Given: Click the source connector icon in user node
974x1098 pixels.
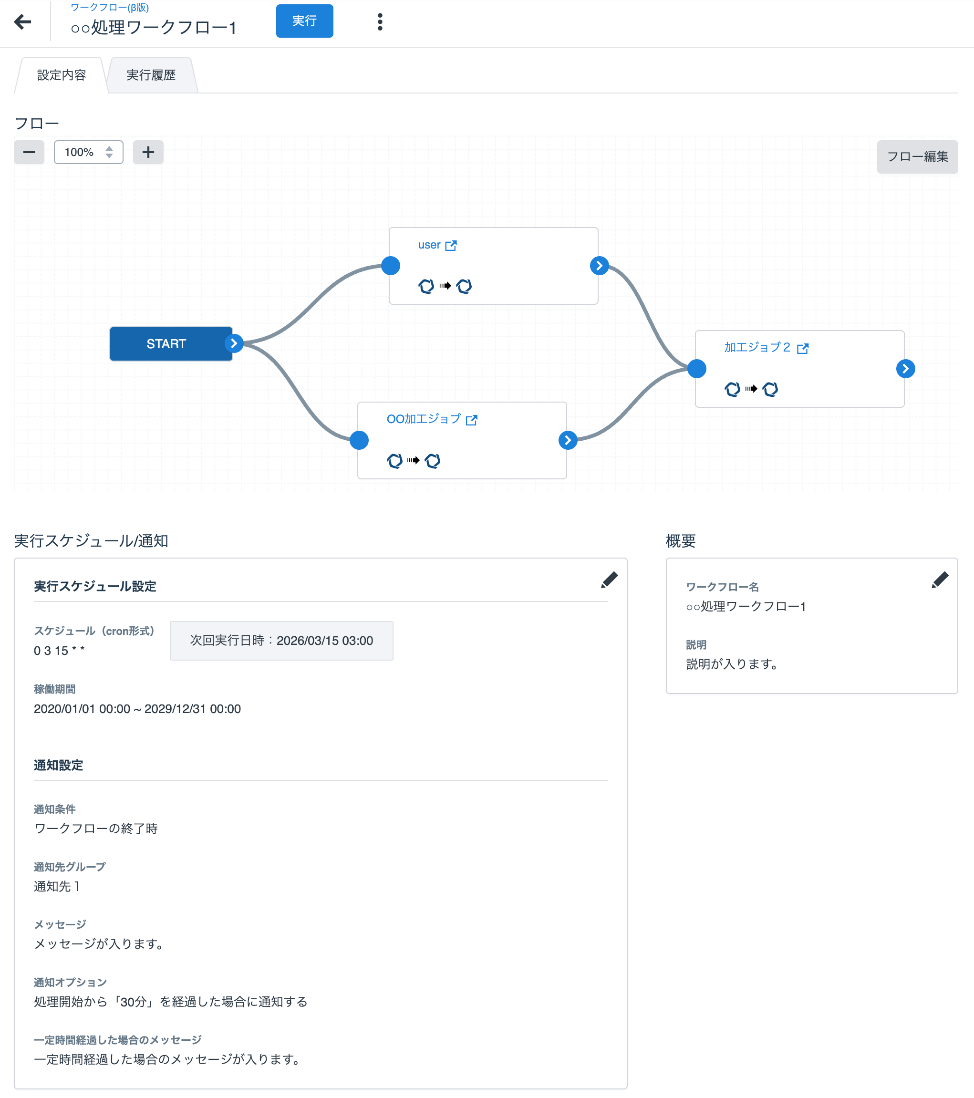Looking at the screenshot, I should click(426, 286).
